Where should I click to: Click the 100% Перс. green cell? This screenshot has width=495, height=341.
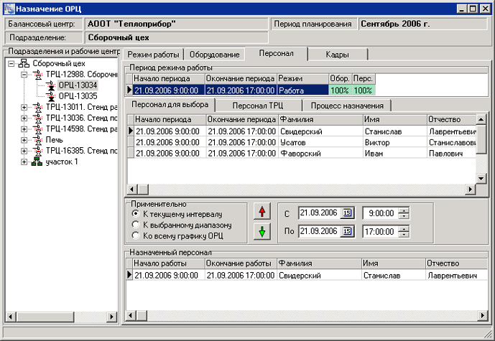click(364, 90)
